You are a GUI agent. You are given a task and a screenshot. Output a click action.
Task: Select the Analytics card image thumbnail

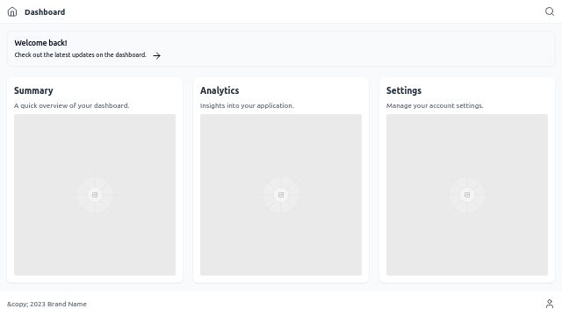pyautogui.click(x=281, y=195)
